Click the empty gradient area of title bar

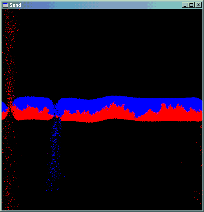coord(101,5)
